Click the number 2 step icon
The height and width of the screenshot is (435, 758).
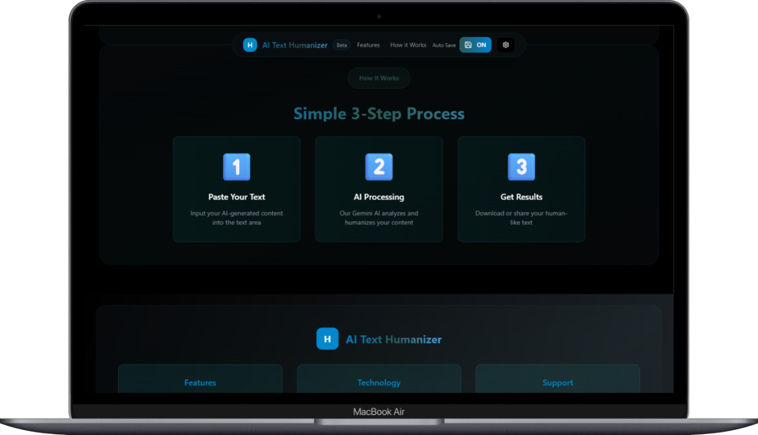(379, 167)
